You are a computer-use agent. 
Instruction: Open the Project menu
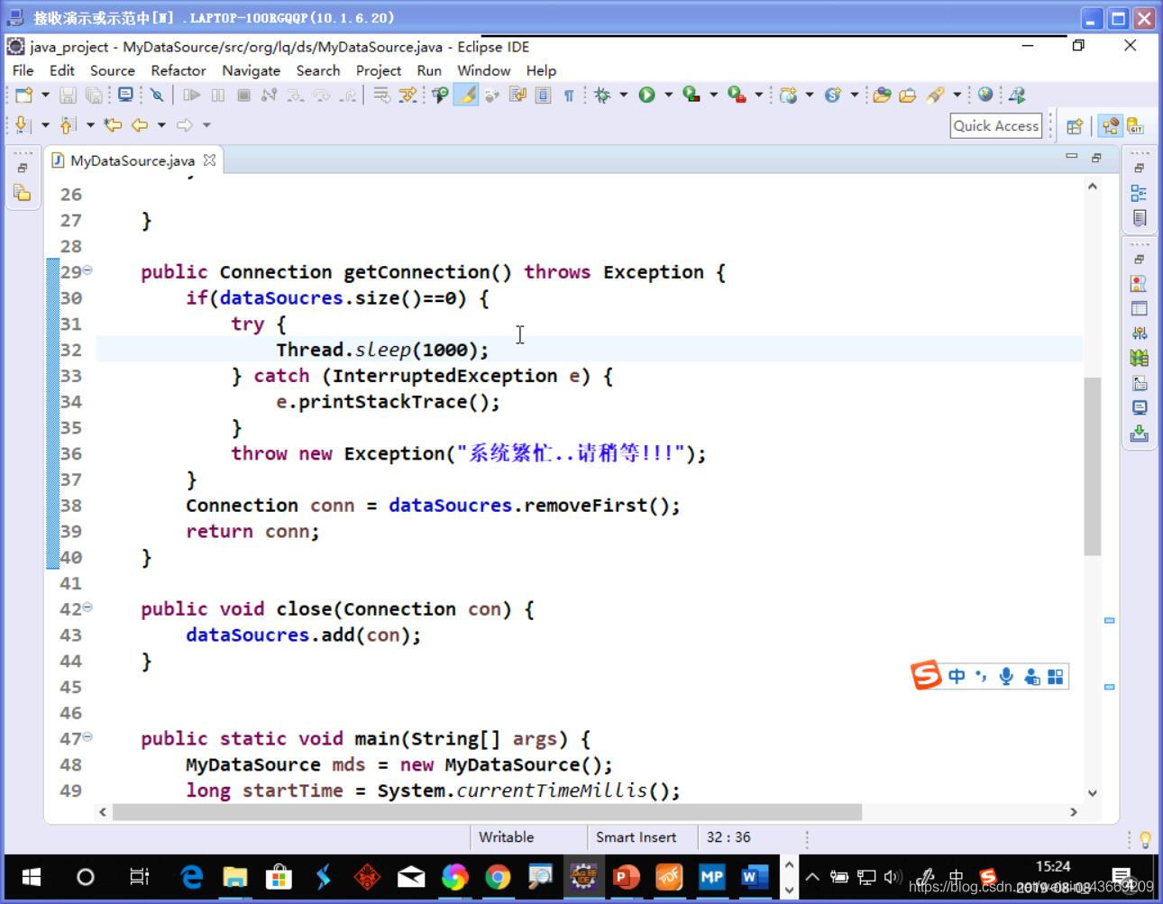coord(379,70)
